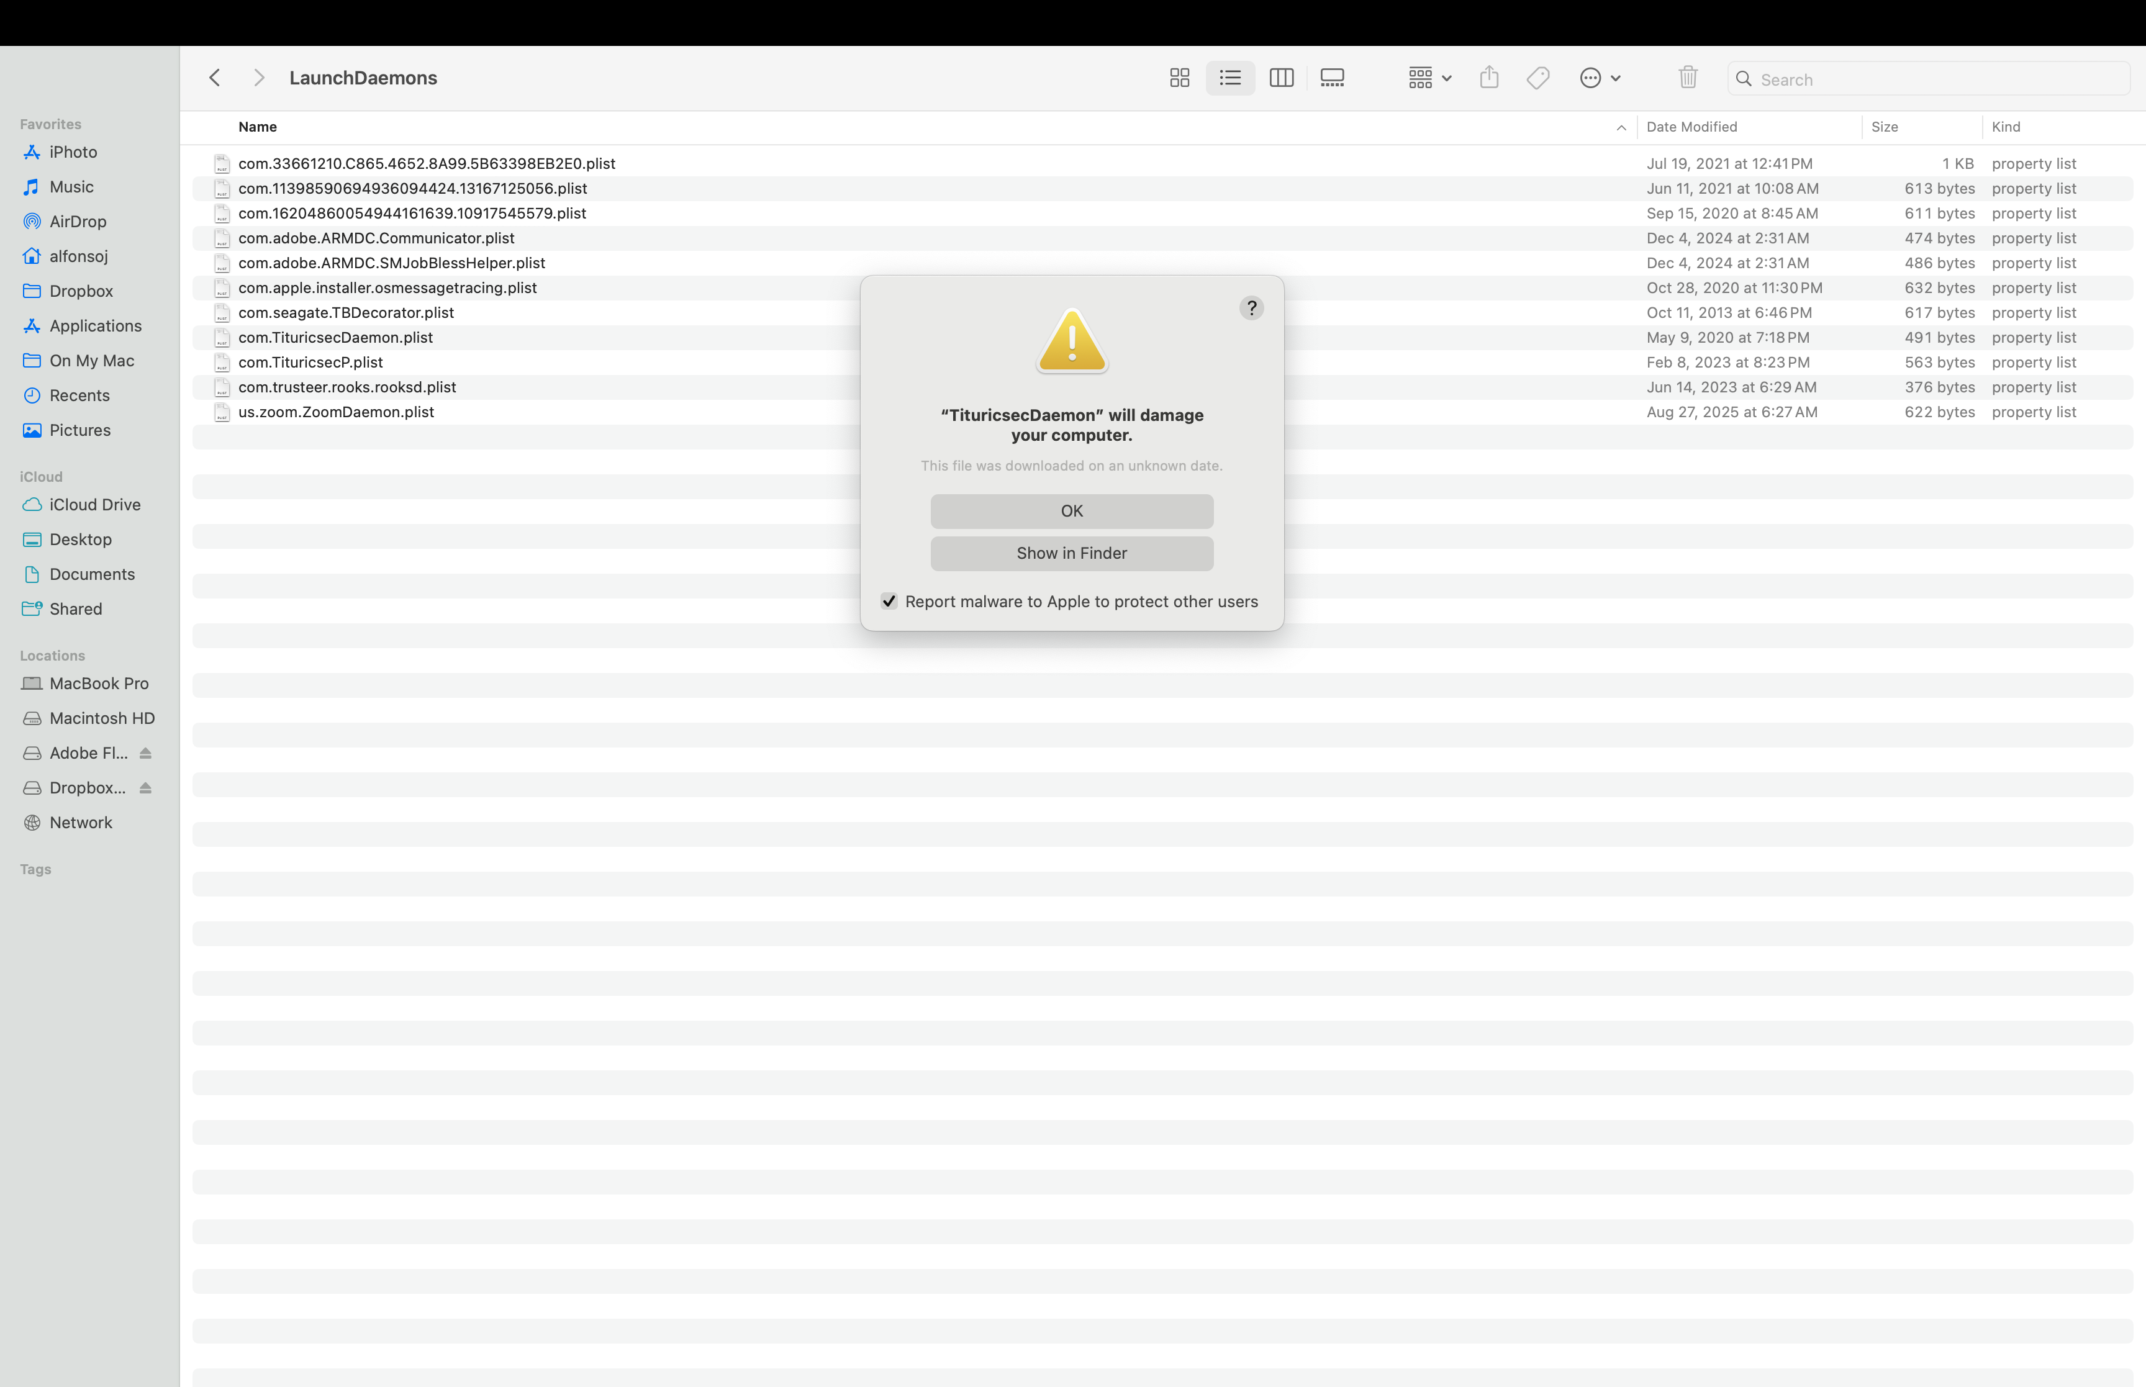Eject the Dropbox volume in sidebar
Viewport: 2146px width, 1387px height.
pos(146,788)
